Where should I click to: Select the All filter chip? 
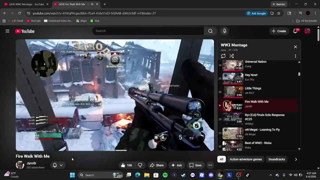[x=221, y=159]
